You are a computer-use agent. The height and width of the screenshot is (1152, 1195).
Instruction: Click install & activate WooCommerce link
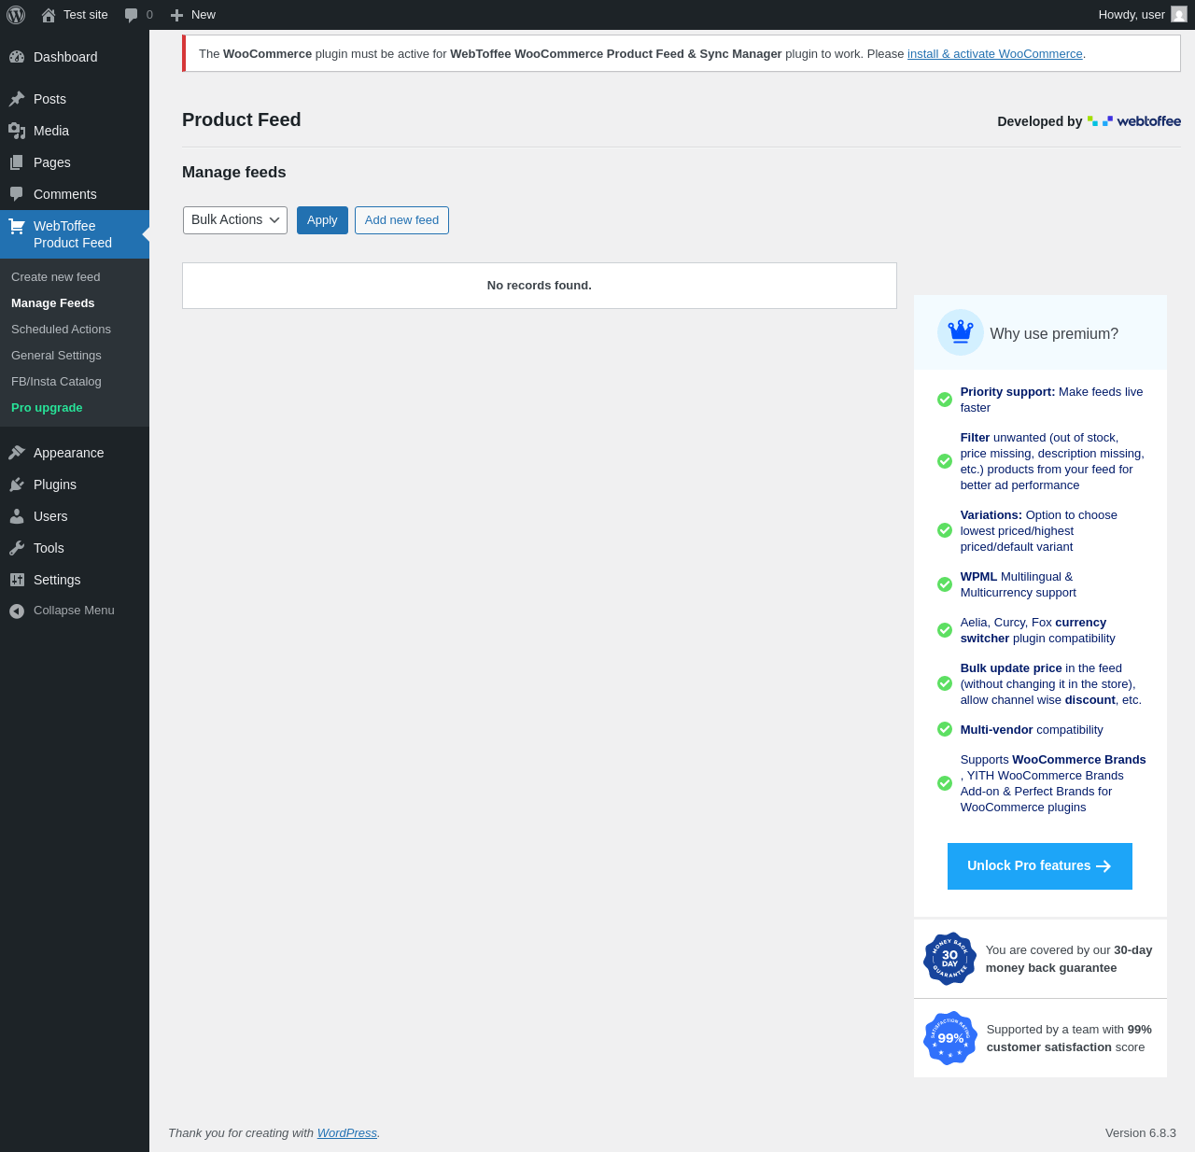point(995,54)
